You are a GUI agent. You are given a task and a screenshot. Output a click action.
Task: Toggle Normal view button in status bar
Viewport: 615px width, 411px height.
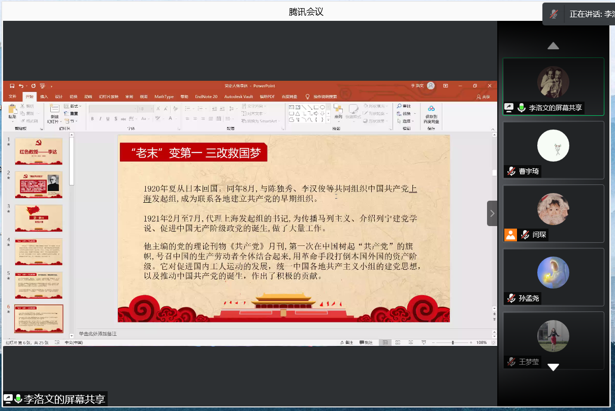tap(385, 343)
